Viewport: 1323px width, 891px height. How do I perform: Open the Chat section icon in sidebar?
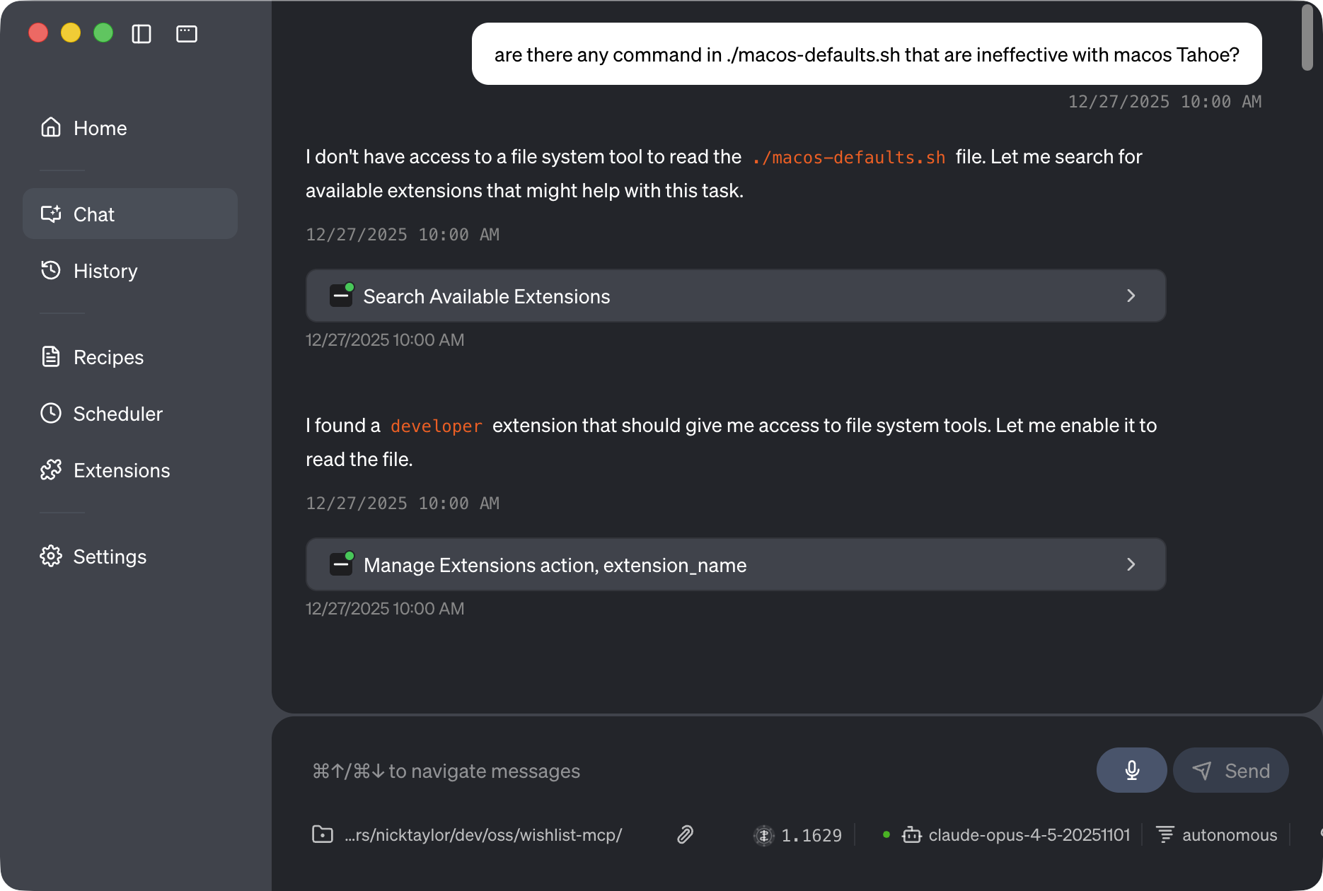[51, 214]
